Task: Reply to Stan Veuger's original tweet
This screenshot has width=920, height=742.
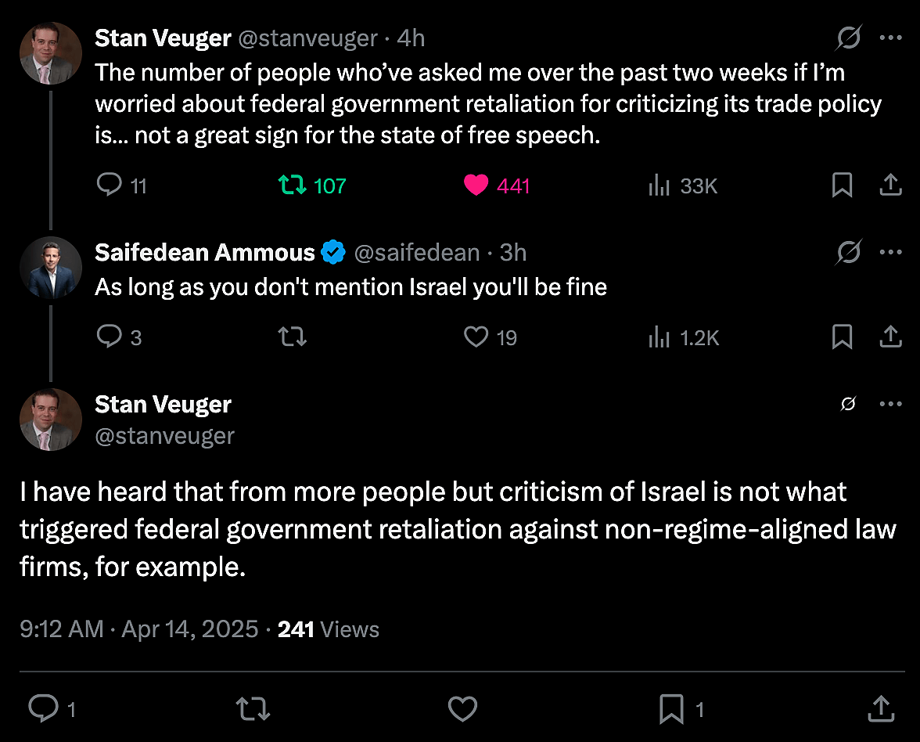Action: pos(110,185)
